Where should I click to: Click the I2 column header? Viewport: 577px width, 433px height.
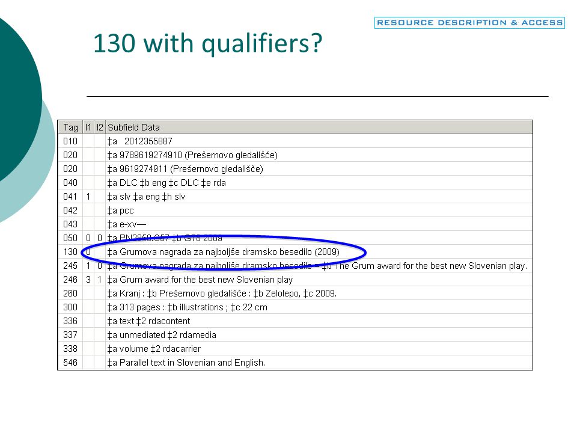tap(99, 127)
